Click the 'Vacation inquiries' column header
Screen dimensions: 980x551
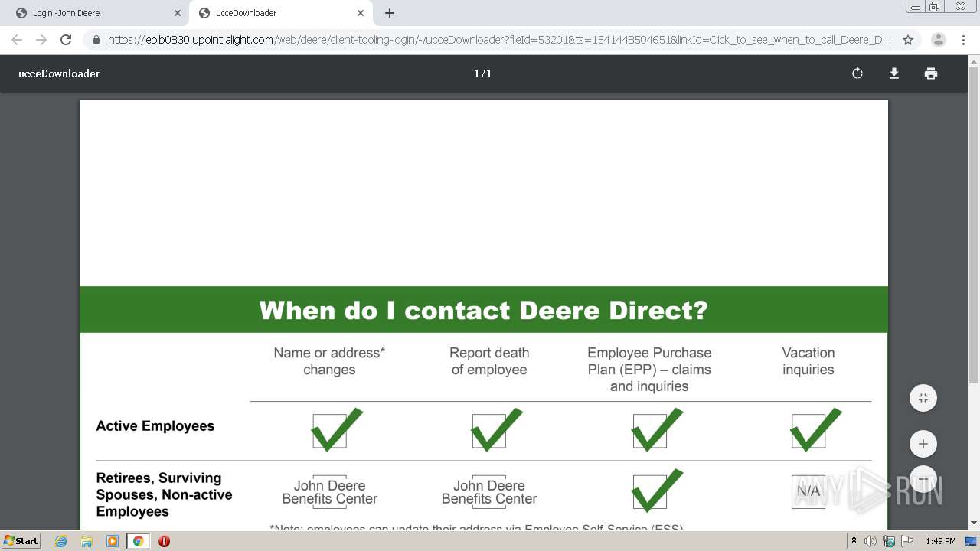click(x=808, y=361)
